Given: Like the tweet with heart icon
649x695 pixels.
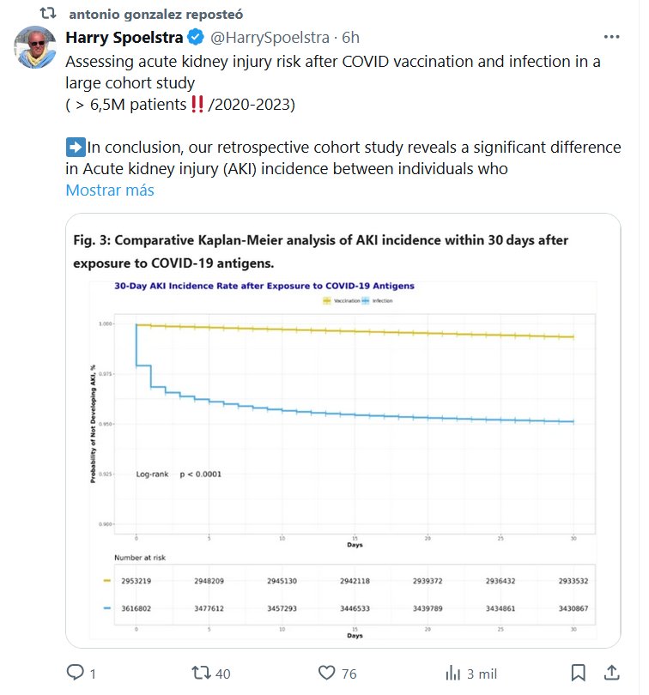Looking at the screenshot, I should pos(327,674).
